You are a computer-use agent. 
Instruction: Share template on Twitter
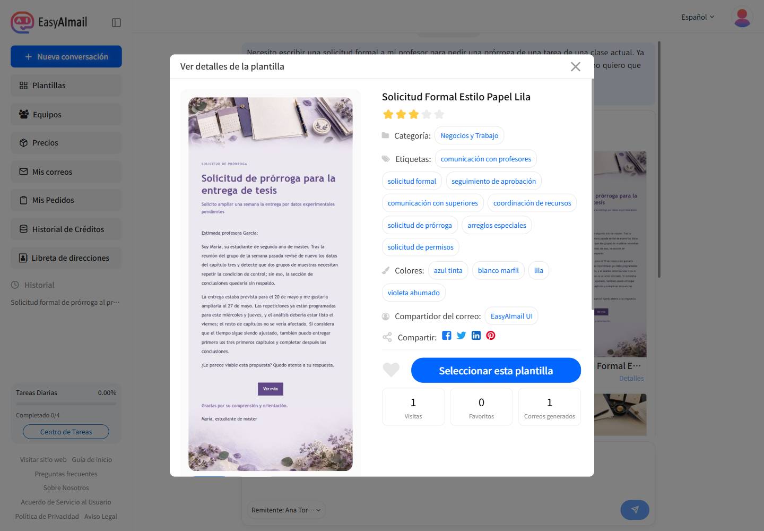tap(462, 336)
